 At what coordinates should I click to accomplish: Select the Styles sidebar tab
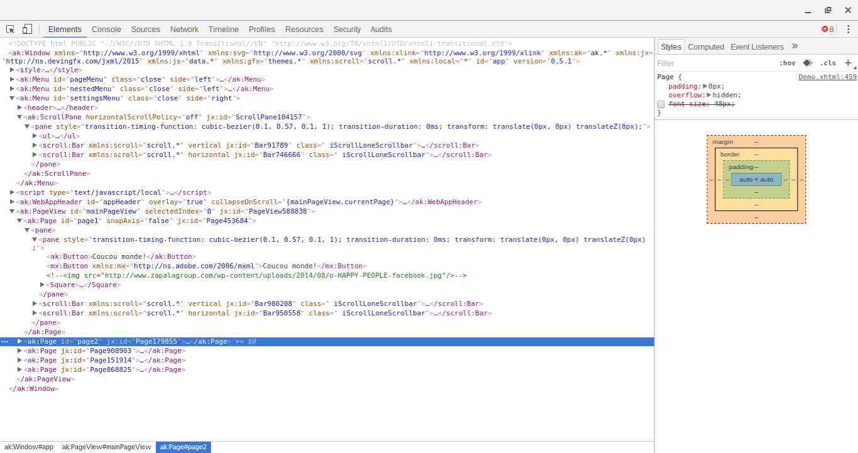pos(671,46)
